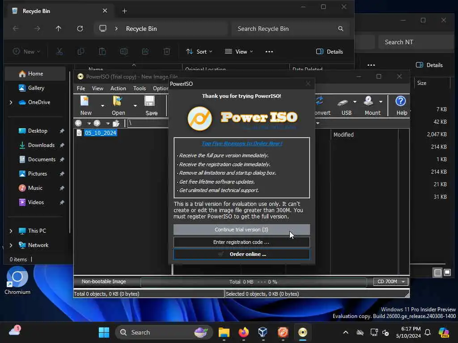Screen dimensions: 458x343
Task: Switch to large icons view in NT window
Action: [447, 272]
